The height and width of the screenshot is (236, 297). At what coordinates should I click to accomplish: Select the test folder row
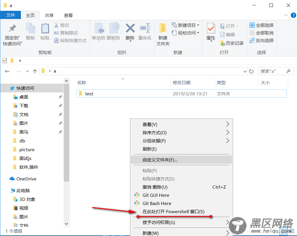pyautogui.click(x=181, y=94)
